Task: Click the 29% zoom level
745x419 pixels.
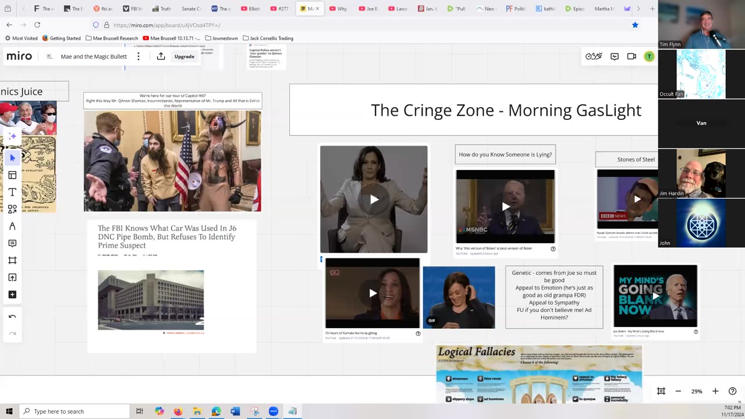Action: [697, 391]
